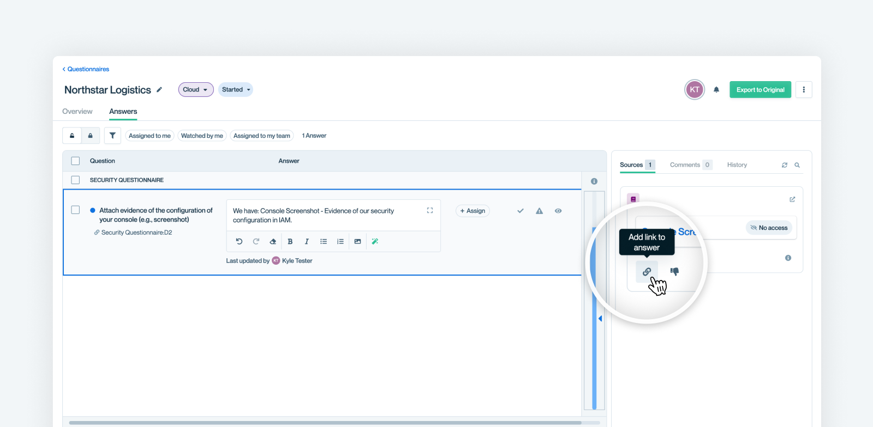Open the three-dot more options menu
Viewport: 873px width, 427px height.
click(804, 90)
